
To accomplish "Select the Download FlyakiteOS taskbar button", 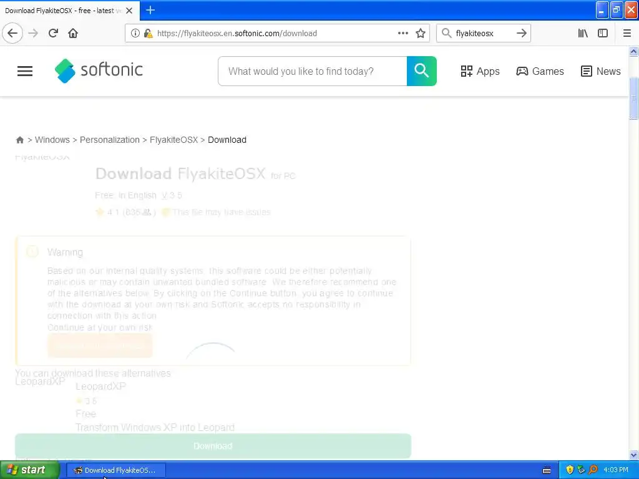I will (116, 470).
